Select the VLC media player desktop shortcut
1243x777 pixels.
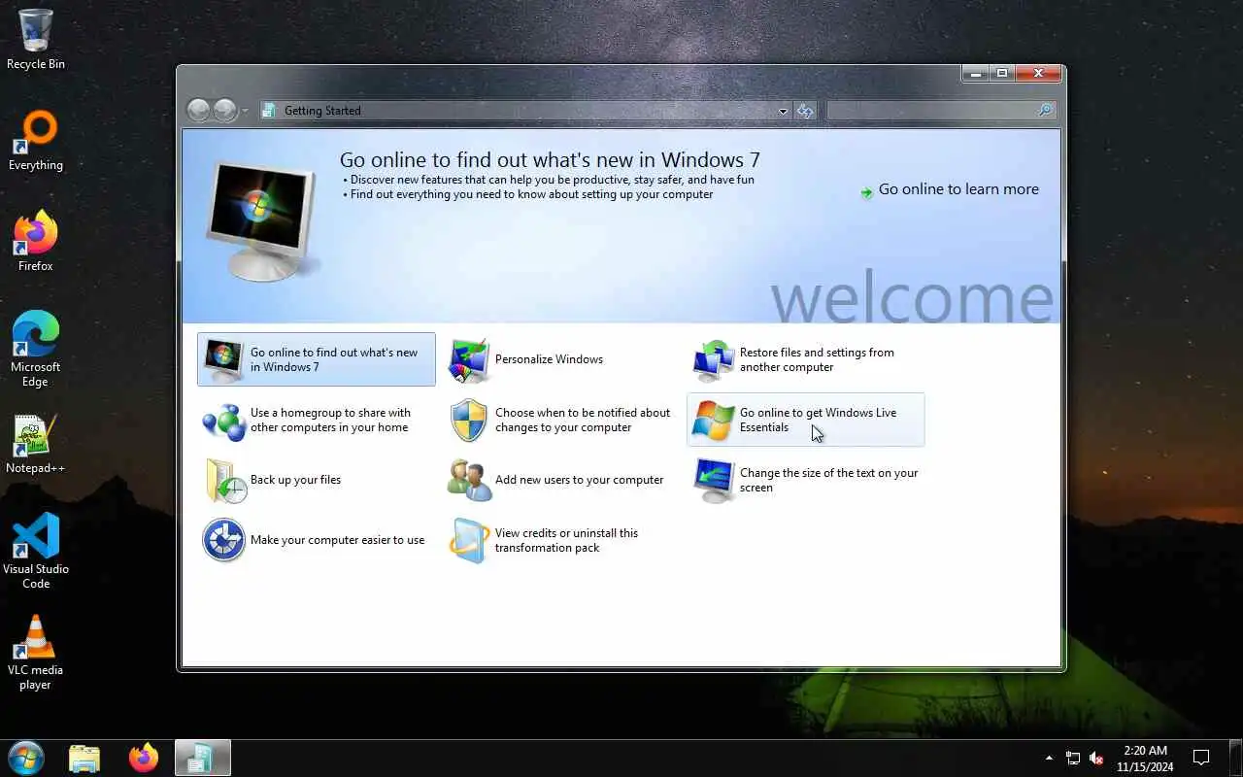[36, 653]
